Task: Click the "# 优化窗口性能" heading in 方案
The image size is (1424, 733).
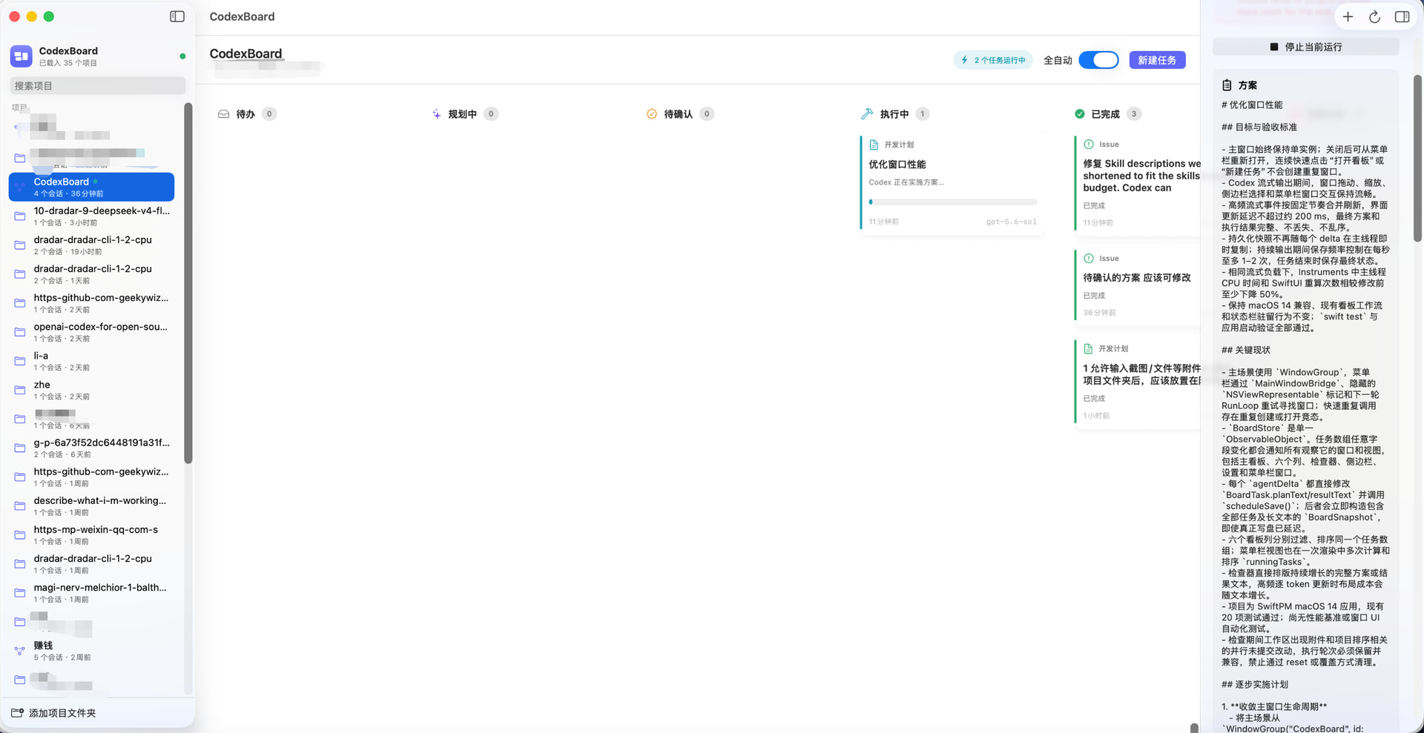Action: point(1252,105)
